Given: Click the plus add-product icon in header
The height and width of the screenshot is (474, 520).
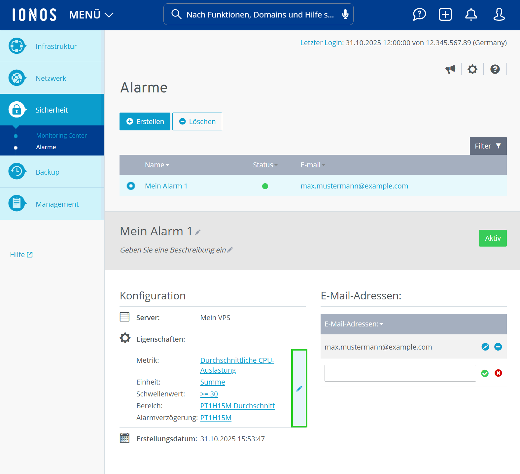Looking at the screenshot, I should [x=445, y=15].
